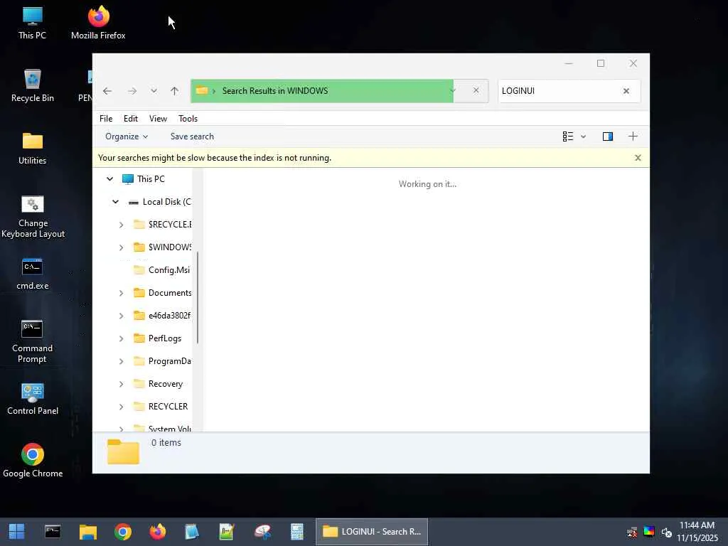Go up one folder level
This screenshot has width=728, height=546.
point(175,91)
